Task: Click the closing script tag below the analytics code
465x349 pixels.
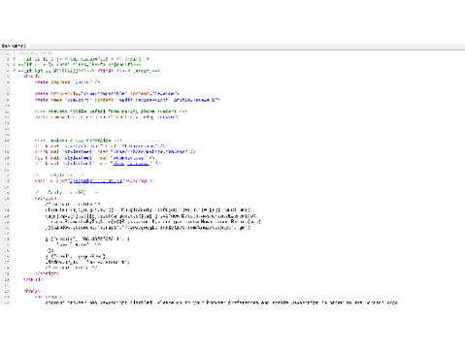Action: [x=47, y=273]
